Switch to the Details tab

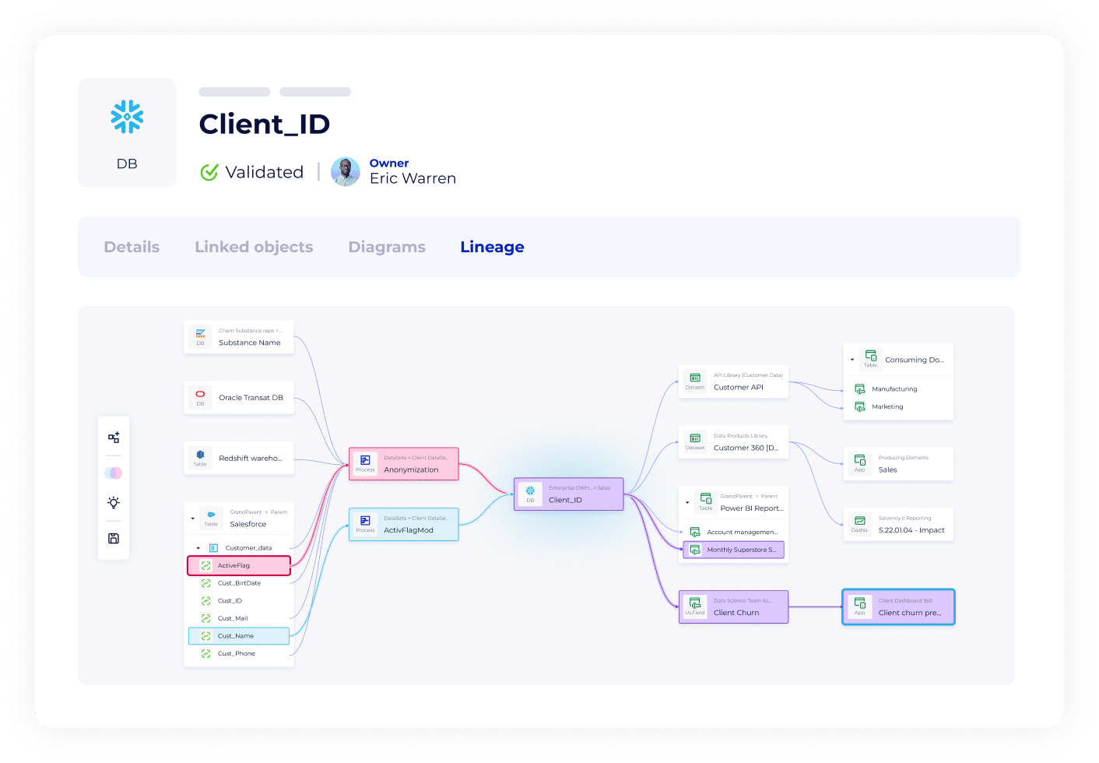click(x=132, y=247)
